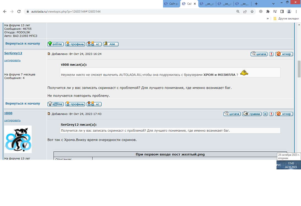Open the Chrome three-dot menu

[x=296, y=12]
